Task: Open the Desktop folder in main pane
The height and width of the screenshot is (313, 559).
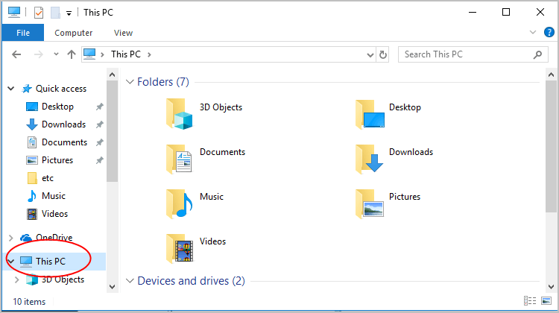Action: pos(370,114)
